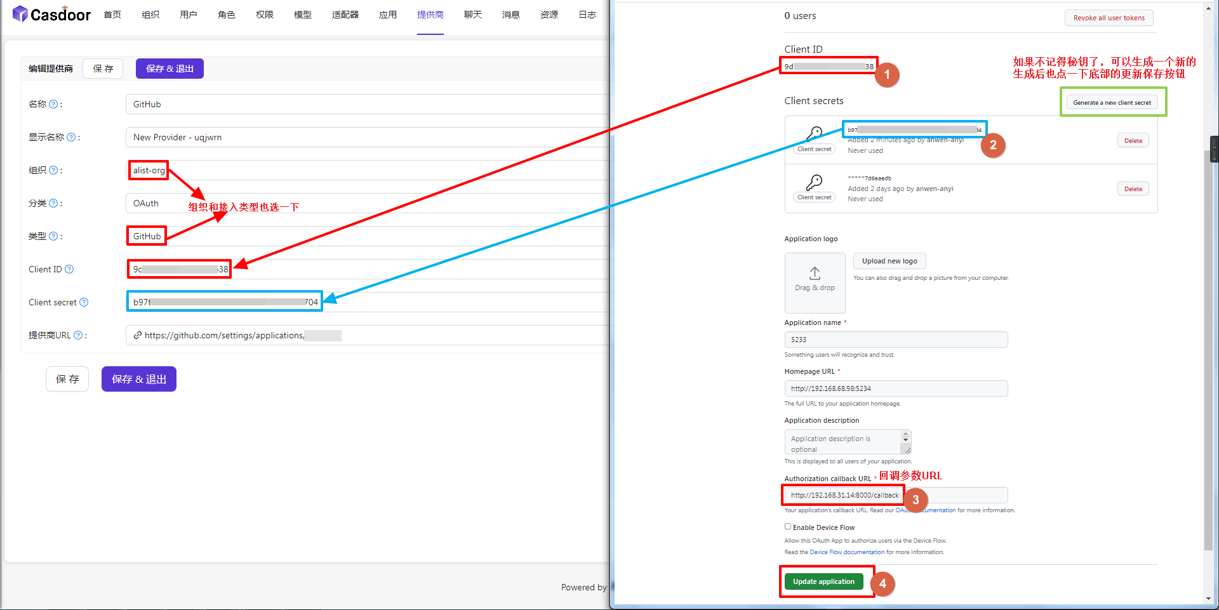
Task: Click help icon next to 类型
Action: pos(53,236)
